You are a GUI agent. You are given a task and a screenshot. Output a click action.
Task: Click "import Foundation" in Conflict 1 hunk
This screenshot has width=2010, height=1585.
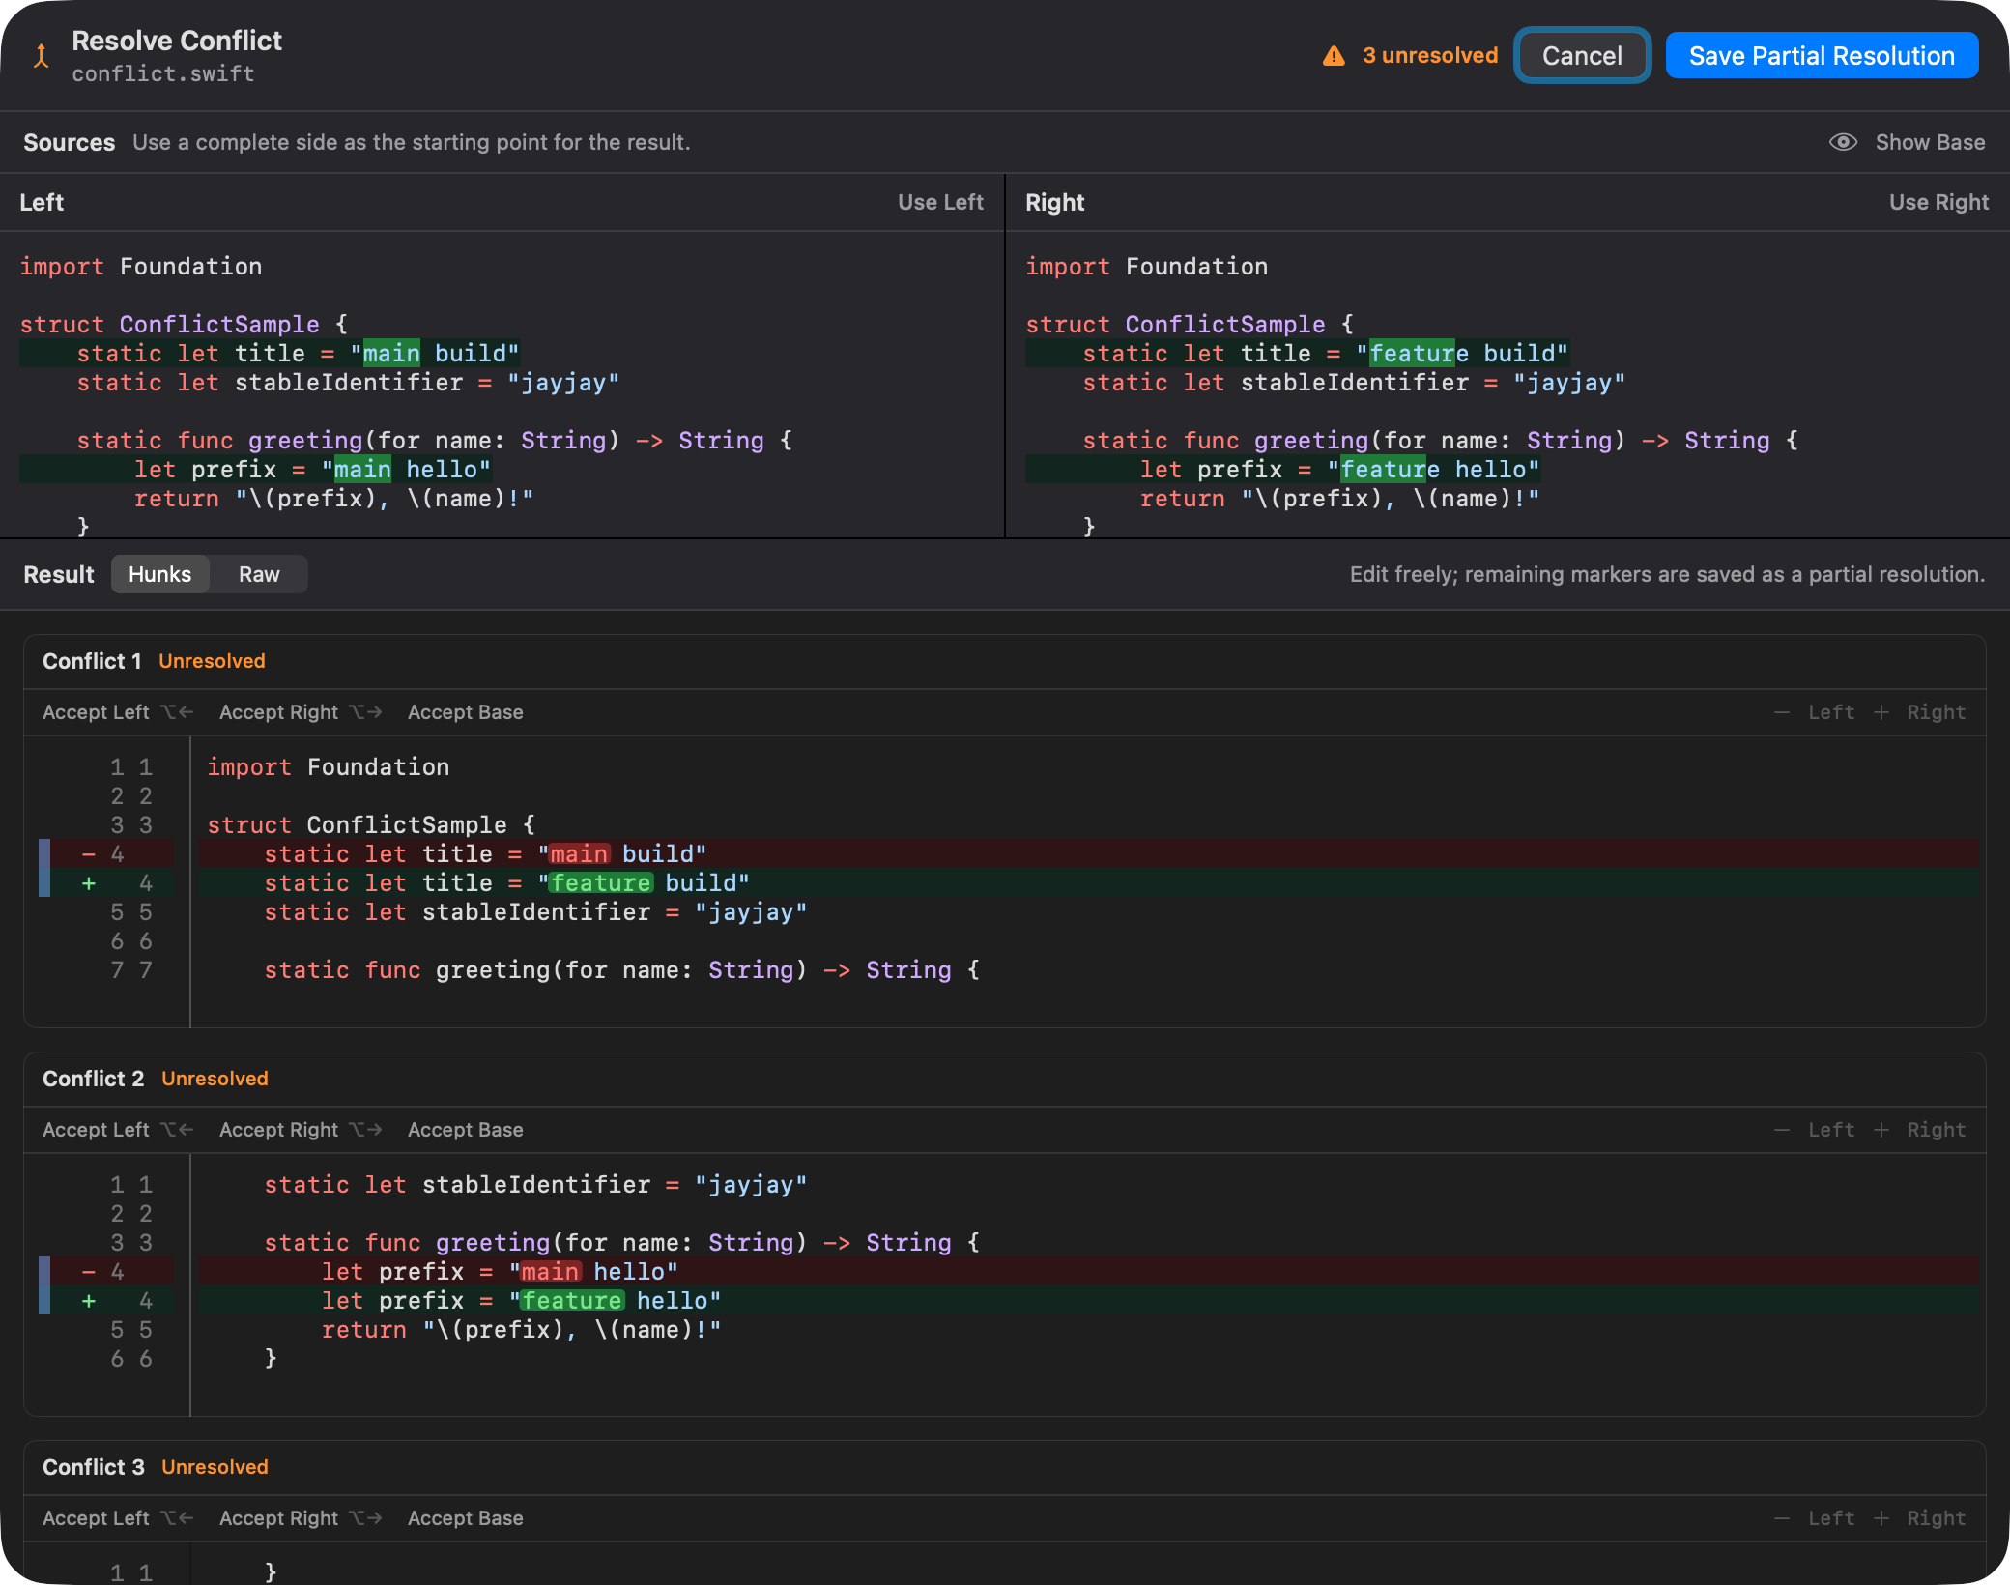329,767
